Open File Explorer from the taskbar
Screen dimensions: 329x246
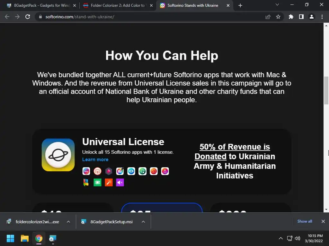coord(24,238)
